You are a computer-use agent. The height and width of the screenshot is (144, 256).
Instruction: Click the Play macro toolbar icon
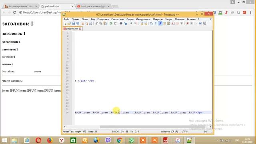tap(196, 23)
